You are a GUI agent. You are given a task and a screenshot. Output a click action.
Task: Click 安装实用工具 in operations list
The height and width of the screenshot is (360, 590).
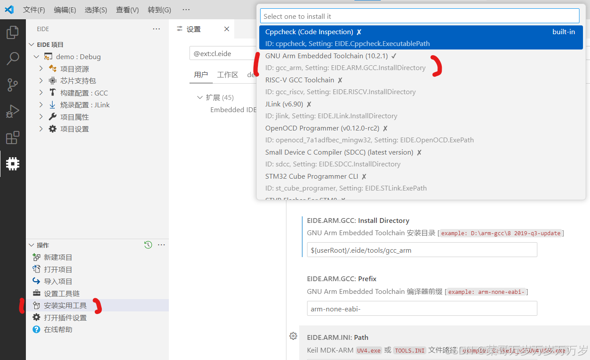pyautogui.click(x=97, y=305)
